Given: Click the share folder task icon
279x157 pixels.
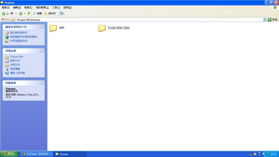Looking at the screenshot, I should 7,41.
